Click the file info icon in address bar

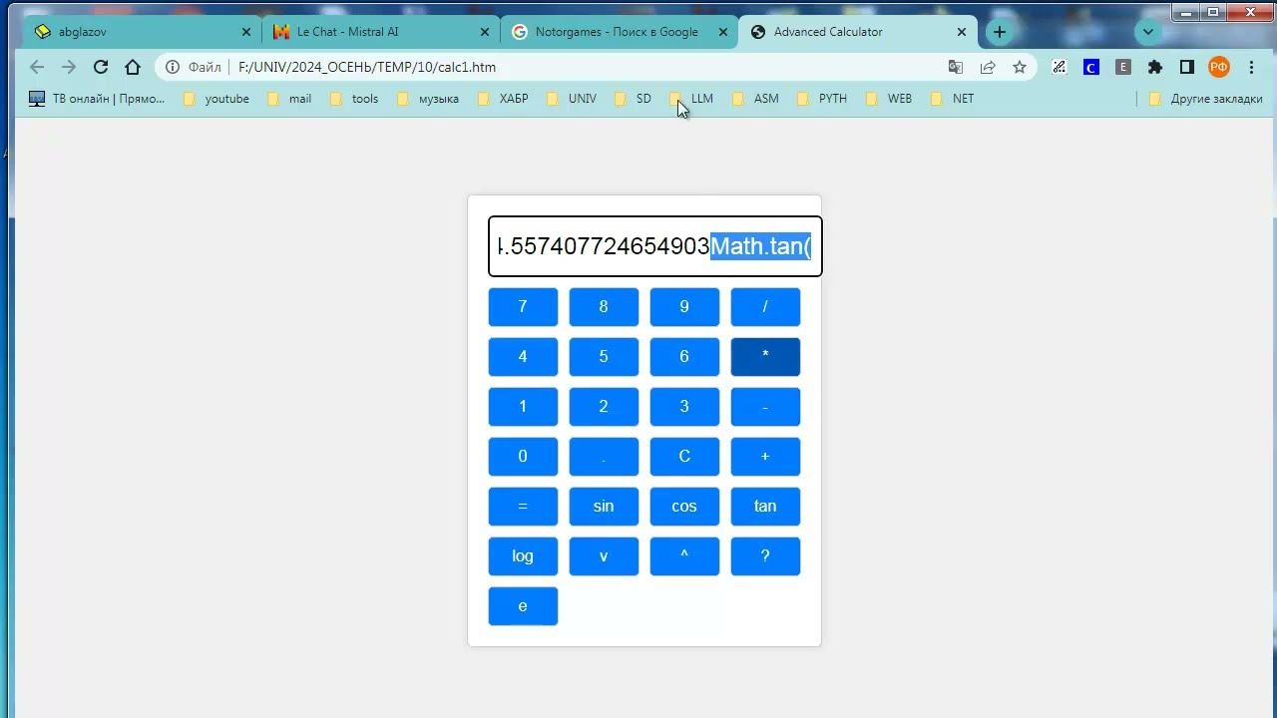[173, 67]
